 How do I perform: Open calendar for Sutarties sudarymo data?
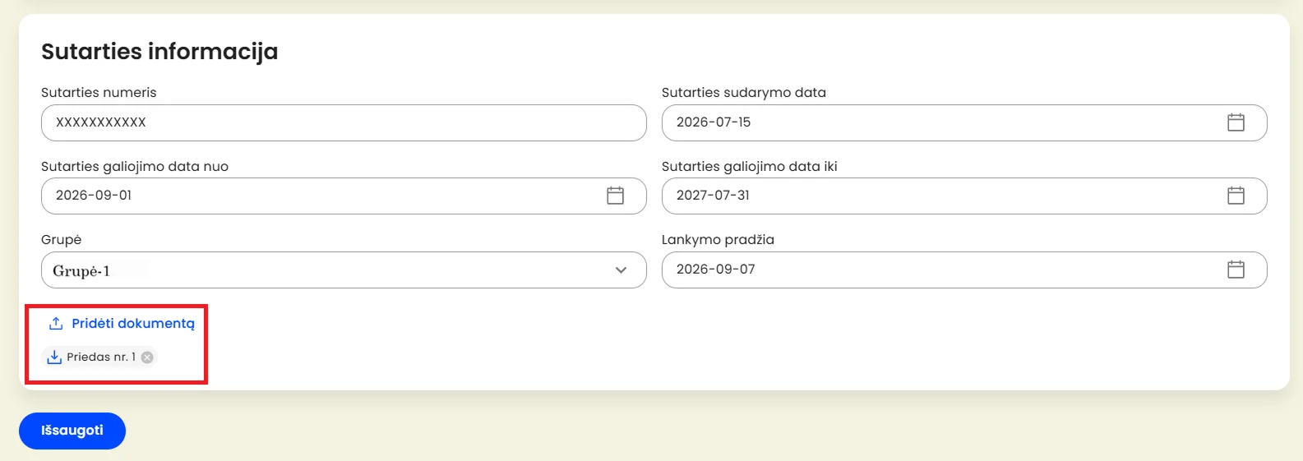pos(1236,122)
